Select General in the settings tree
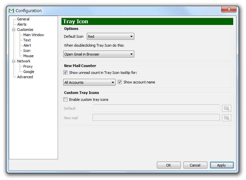Image resolution: width=246 pixels, height=180 pixels. [x=23, y=19]
